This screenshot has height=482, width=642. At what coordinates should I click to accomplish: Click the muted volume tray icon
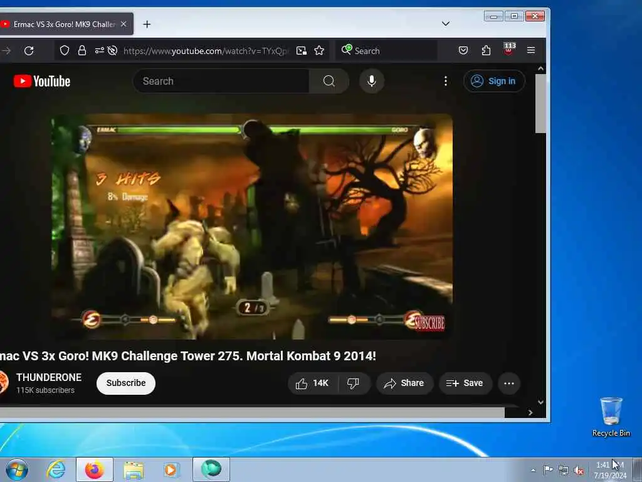[579, 470]
